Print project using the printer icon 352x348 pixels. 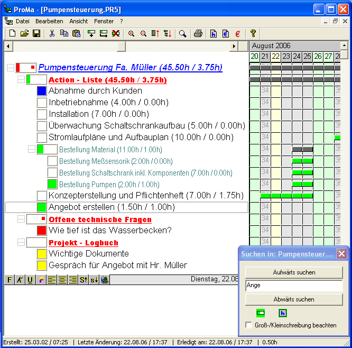coord(198,33)
